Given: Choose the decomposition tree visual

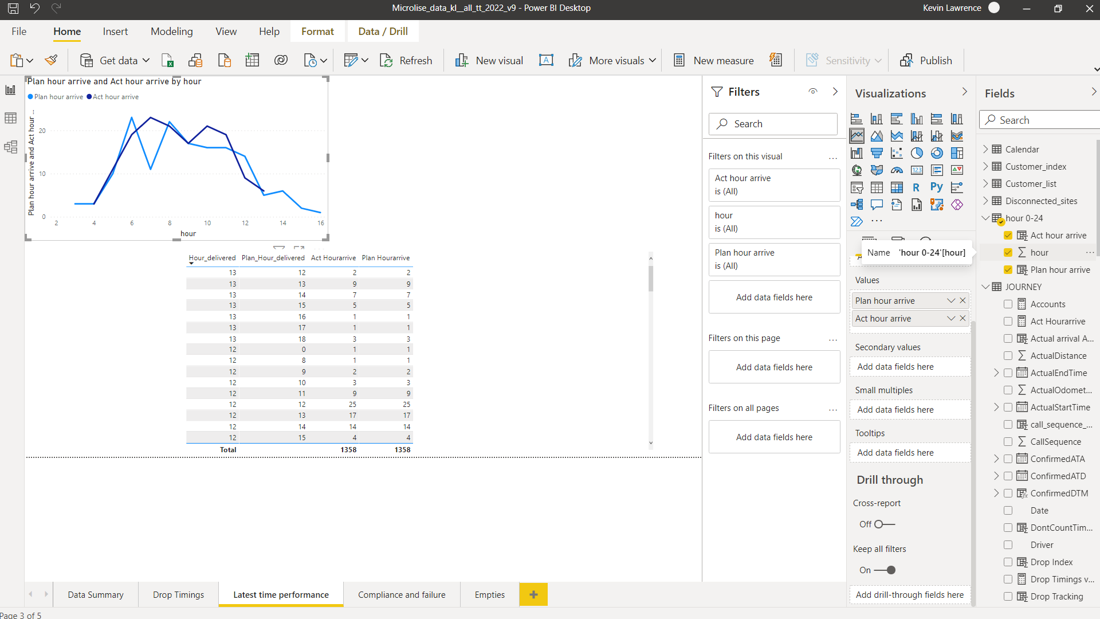Looking at the screenshot, I should (x=857, y=205).
